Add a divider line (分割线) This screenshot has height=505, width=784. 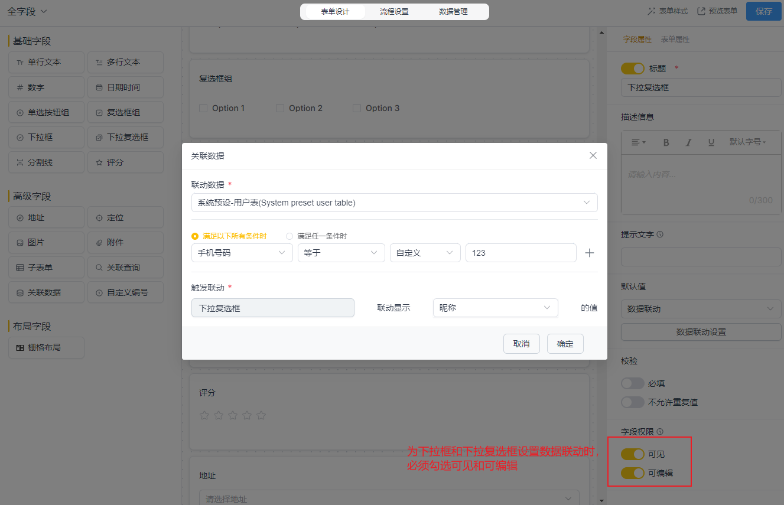click(x=46, y=162)
